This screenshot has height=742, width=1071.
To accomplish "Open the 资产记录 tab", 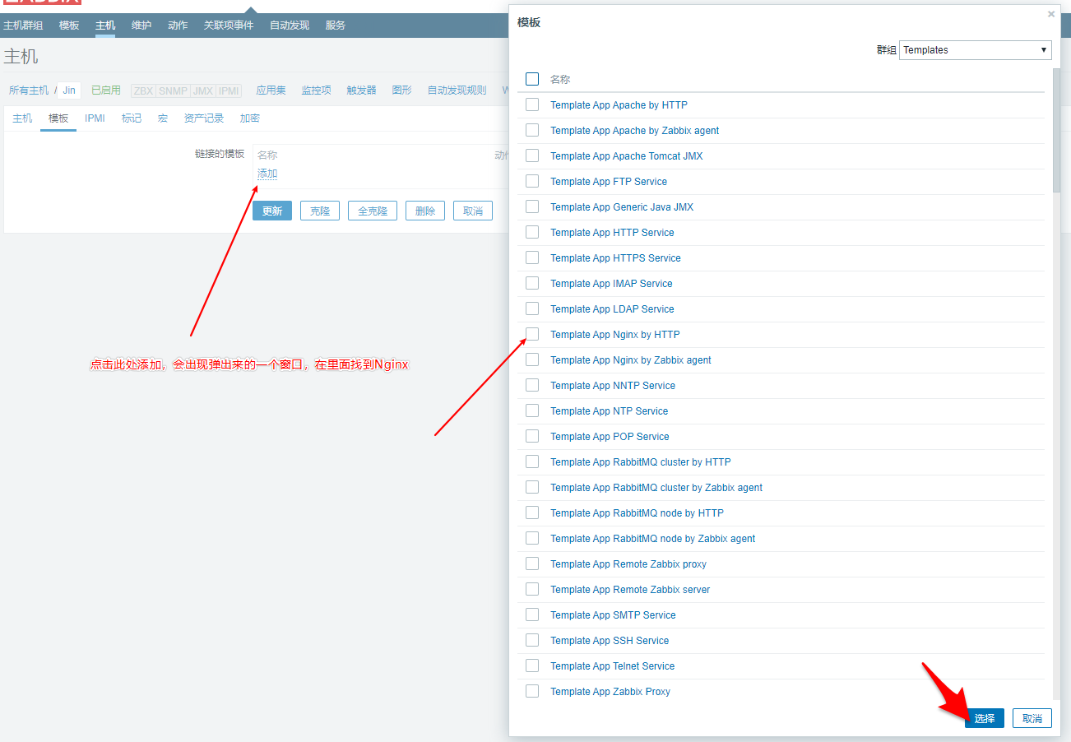I will [204, 118].
